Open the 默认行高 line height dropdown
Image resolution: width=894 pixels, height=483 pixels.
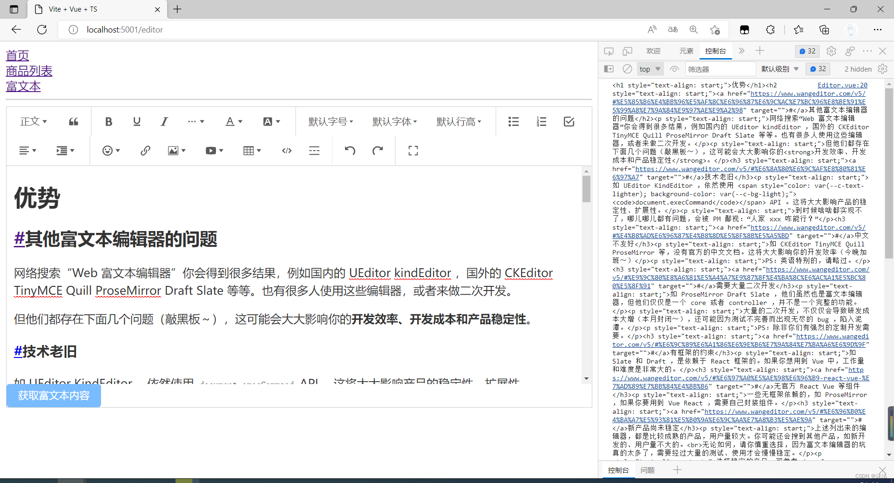(459, 122)
